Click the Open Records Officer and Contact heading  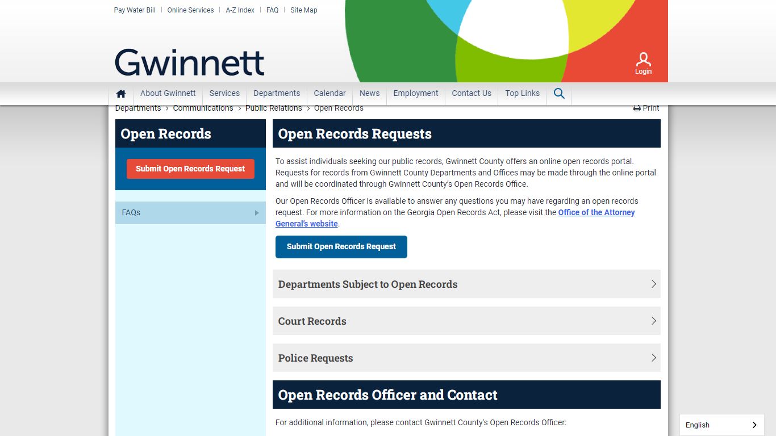coord(388,395)
